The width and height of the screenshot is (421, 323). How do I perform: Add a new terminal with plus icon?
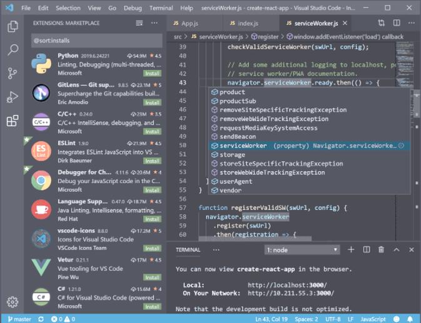(x=351, y=250)
